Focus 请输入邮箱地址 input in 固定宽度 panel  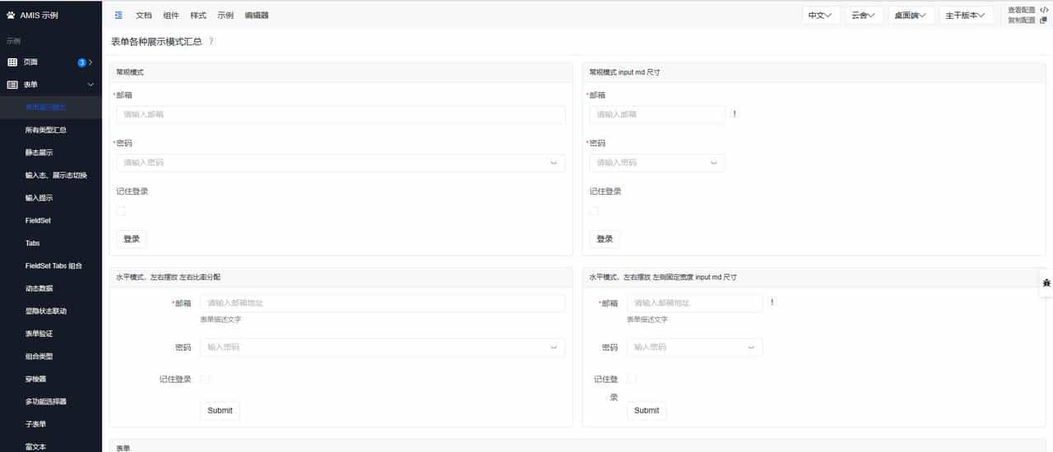click(x=695, y=303)
